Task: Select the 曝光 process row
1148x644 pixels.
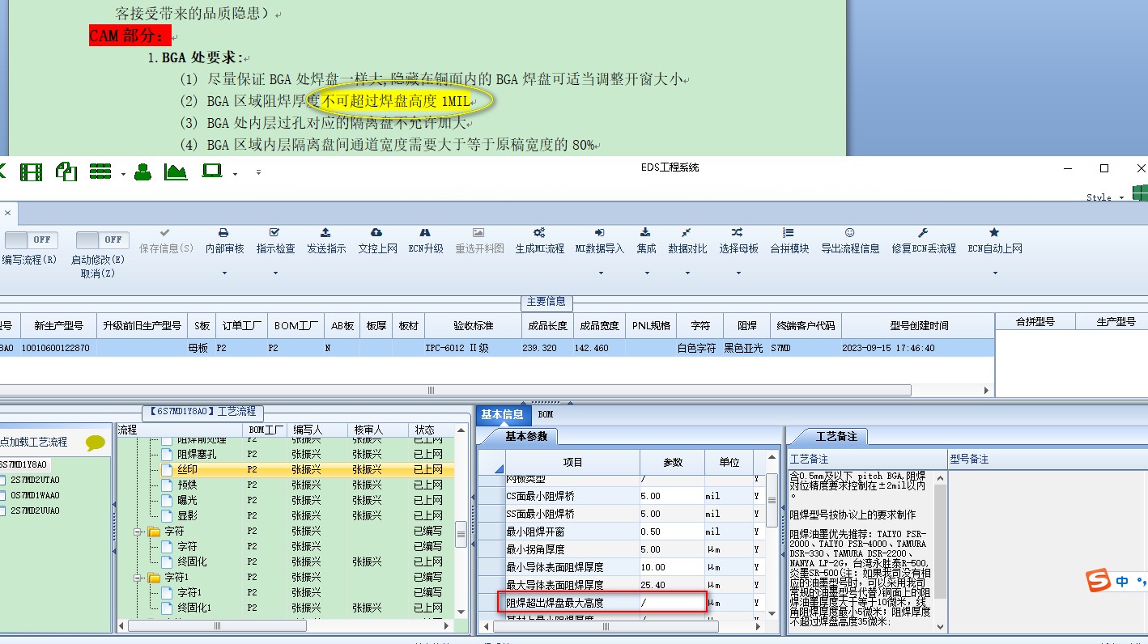Action: (286, 500)
